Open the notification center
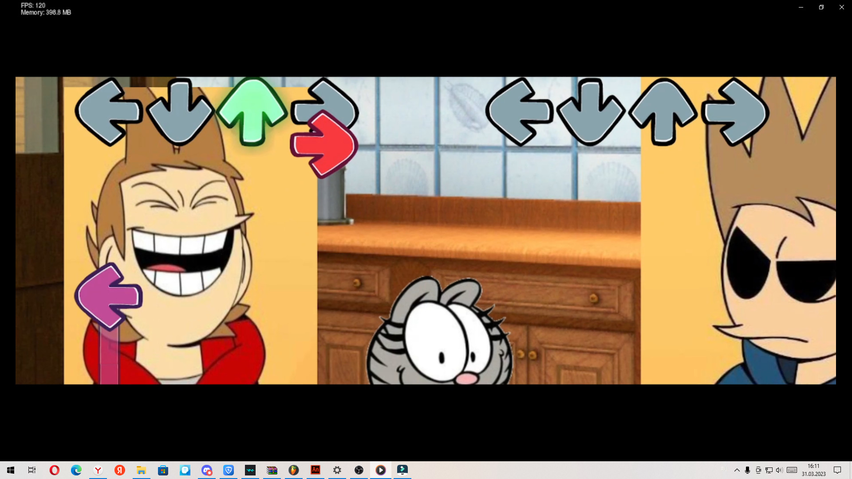The height and width of the screenshot is (479, 852). 837,470
